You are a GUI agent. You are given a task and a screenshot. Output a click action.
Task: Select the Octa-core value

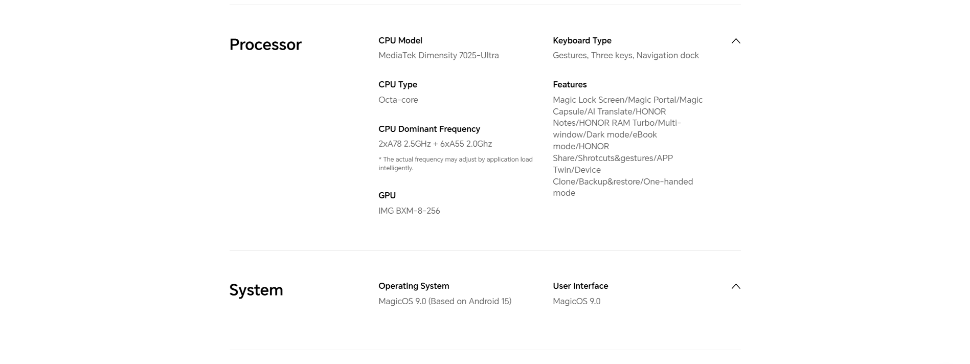point(398,100)
